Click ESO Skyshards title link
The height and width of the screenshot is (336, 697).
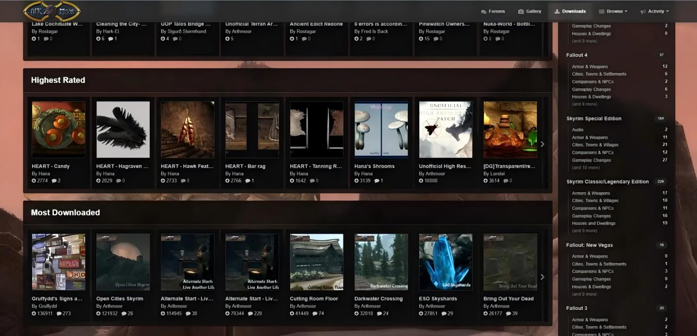437,298
